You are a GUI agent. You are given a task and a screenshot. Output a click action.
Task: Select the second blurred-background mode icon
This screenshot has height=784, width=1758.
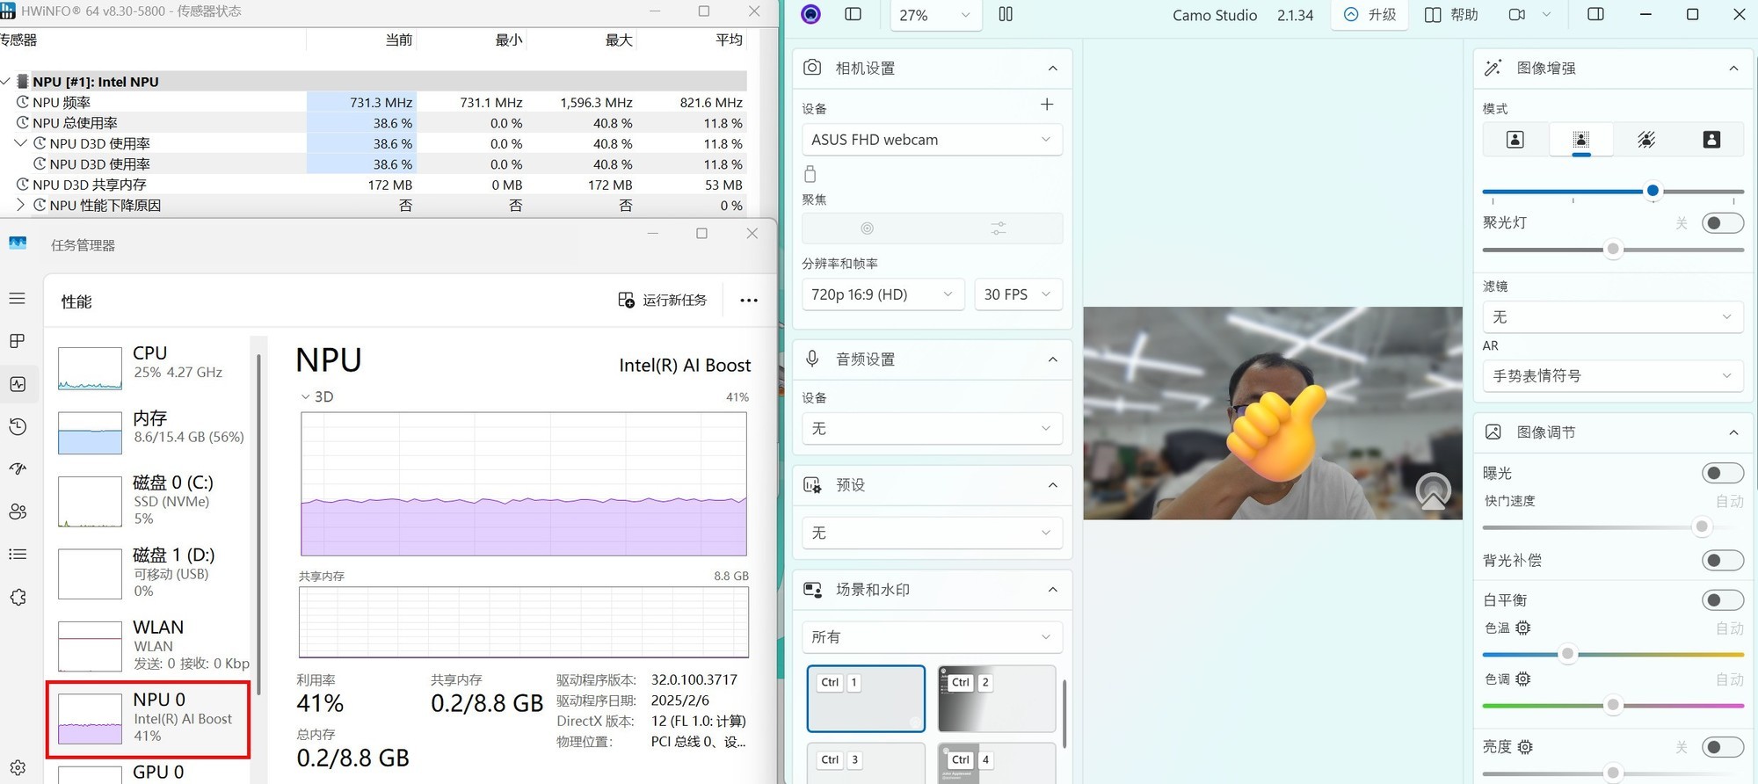1580,140
